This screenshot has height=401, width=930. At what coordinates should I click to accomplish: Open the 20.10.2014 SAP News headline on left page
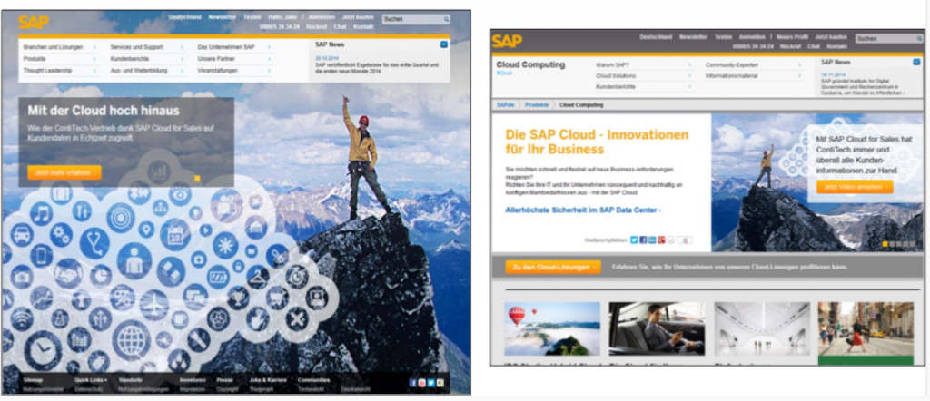[x=377, y=68]
